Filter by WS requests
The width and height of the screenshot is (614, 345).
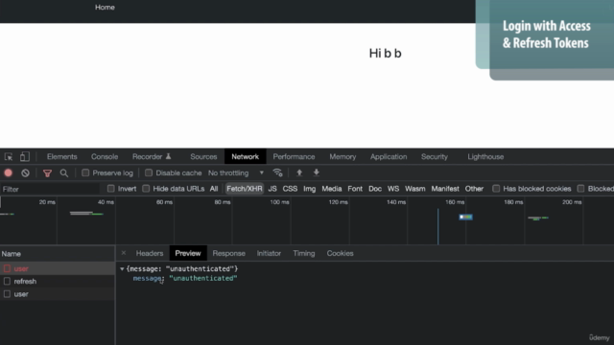(393, 189)
